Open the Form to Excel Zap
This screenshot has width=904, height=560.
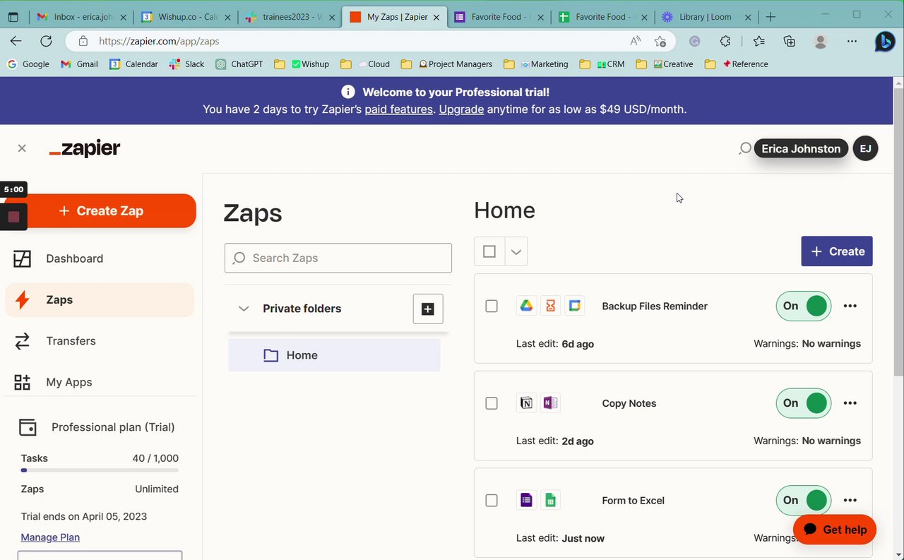click(633, 501)
